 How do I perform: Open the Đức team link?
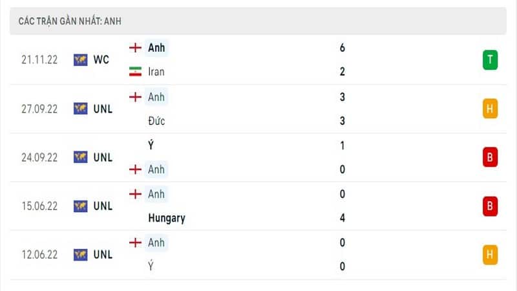tap(156, 121)
